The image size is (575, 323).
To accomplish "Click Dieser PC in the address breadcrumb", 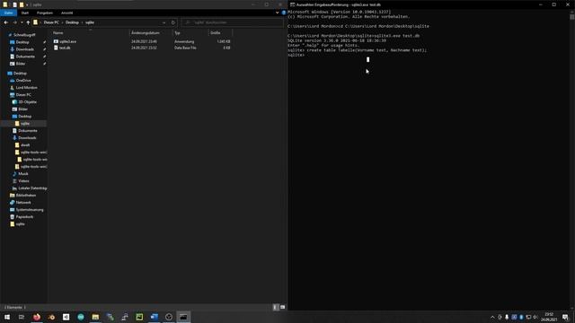I will pyautogui.click(x=51, y=22).
